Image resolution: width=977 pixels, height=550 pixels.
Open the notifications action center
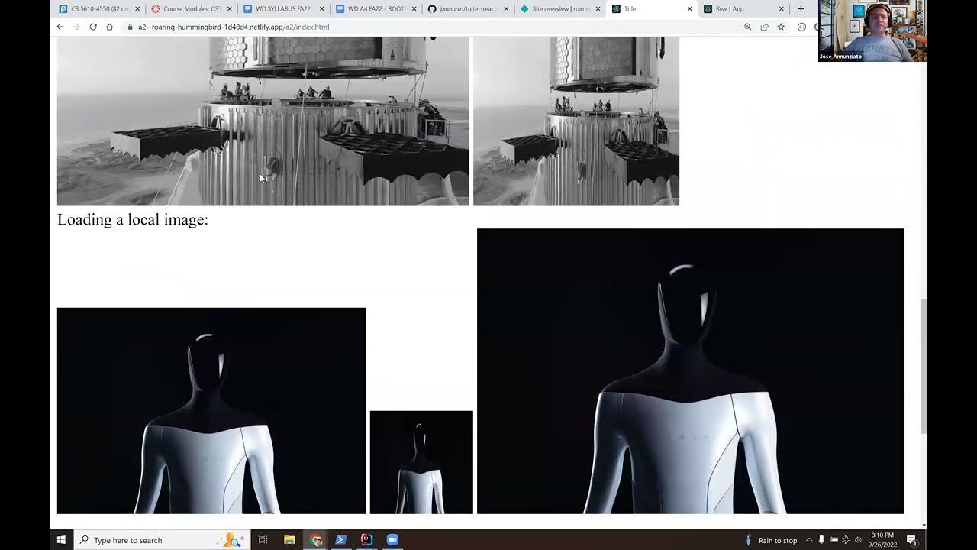click(911, 540)
